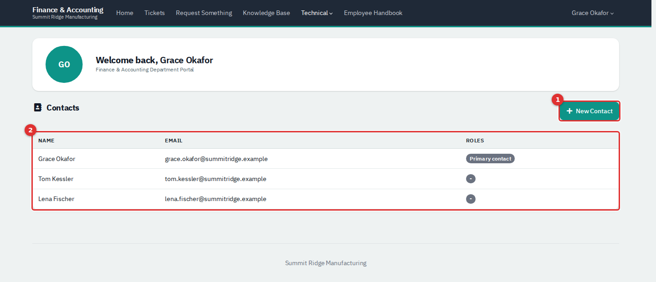Expand the Technical dropdown menu

317,13
